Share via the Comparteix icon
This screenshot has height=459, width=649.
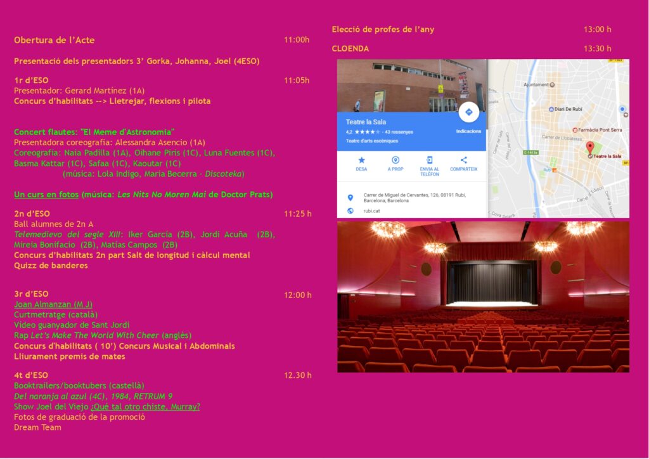coord(463,160)
